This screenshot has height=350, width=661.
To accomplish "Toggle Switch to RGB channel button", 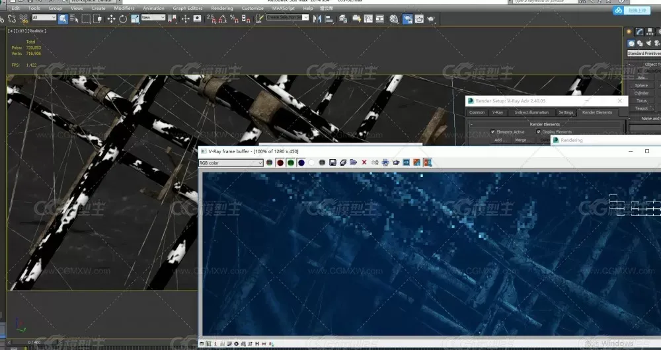I will click(x=270, y=162).
